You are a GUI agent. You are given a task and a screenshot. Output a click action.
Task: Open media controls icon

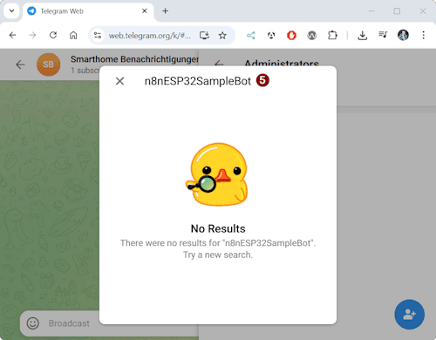(383, 35)
